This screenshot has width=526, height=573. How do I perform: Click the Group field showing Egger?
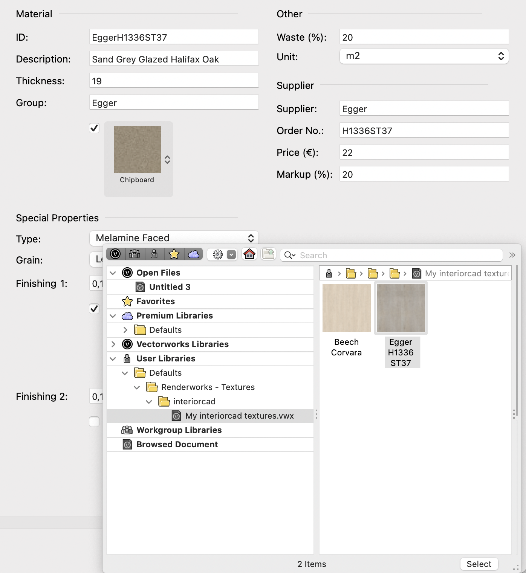174,102
